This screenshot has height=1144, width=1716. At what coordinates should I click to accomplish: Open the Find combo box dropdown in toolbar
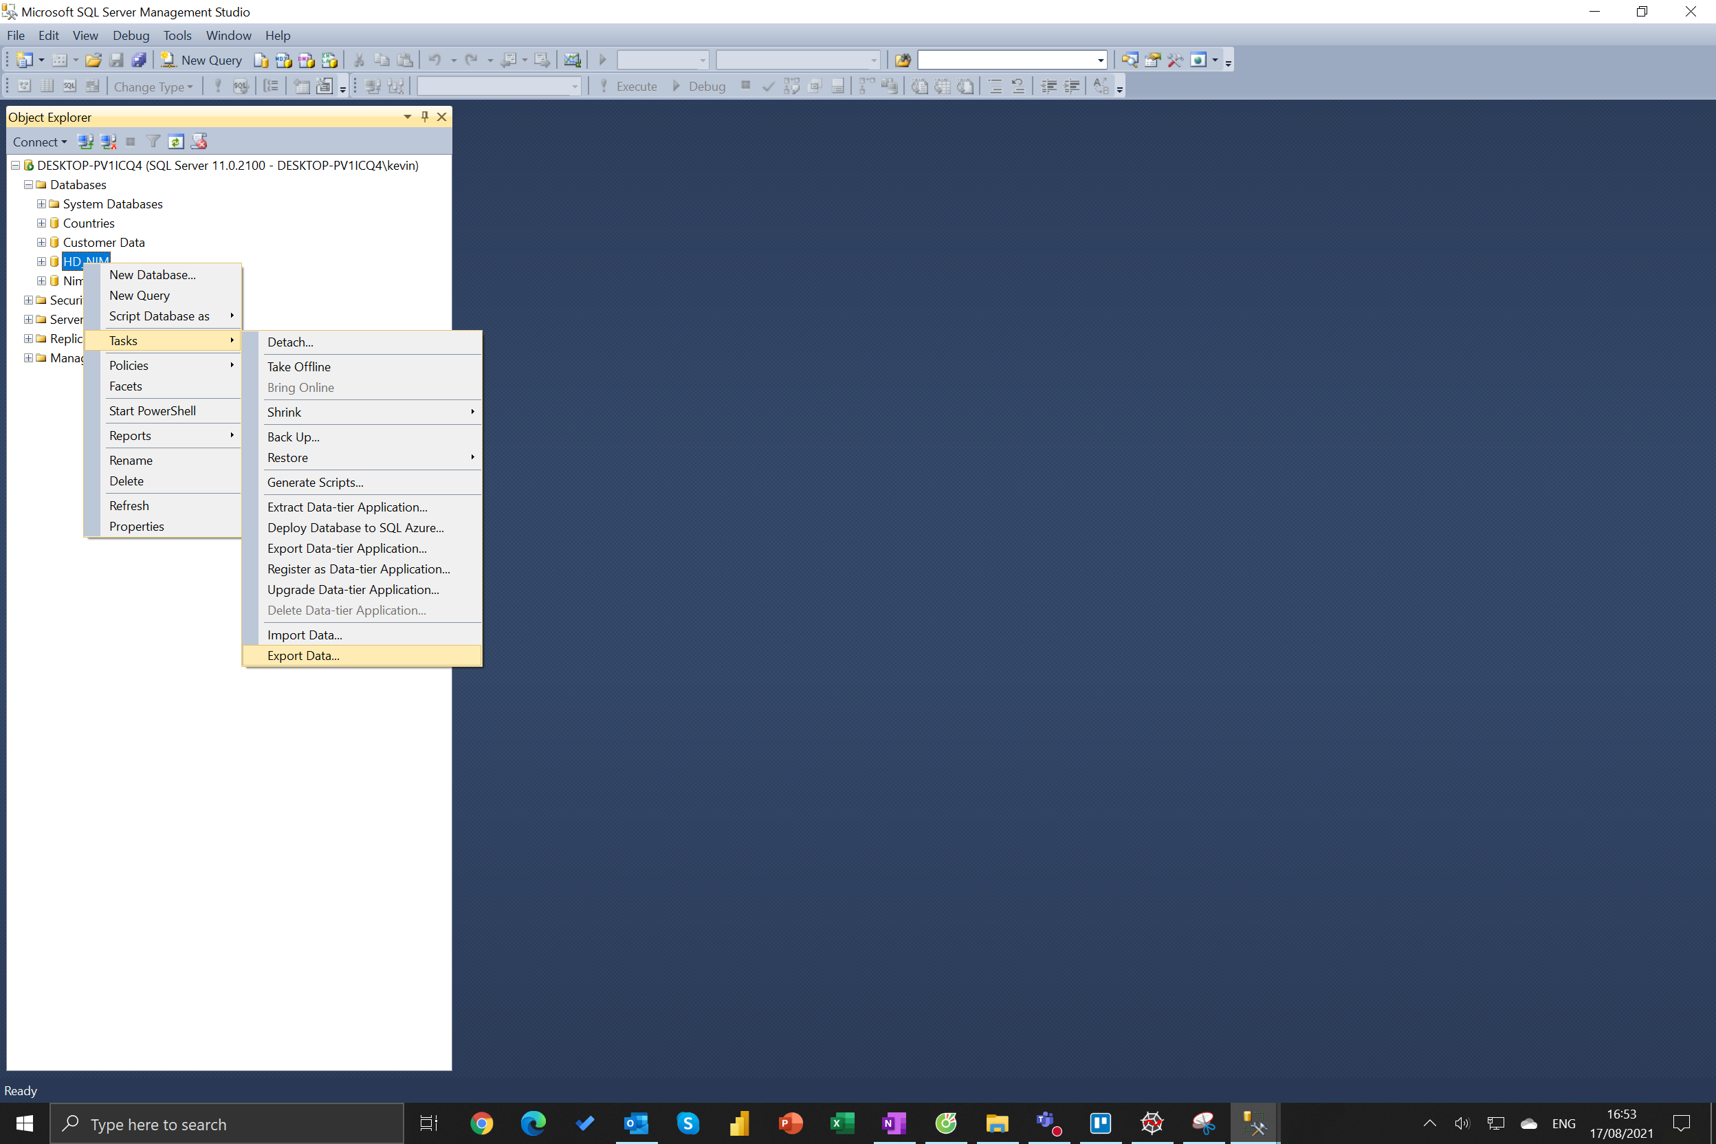(1100, 60)
